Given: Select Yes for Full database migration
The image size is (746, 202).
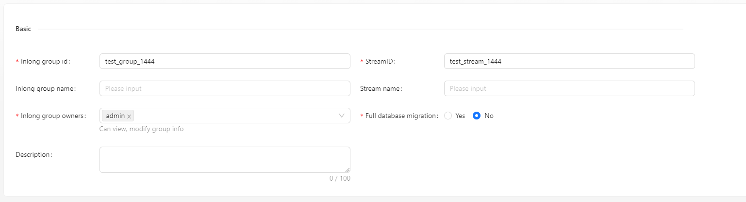Looking at the screenshot, I should (448, 116).
